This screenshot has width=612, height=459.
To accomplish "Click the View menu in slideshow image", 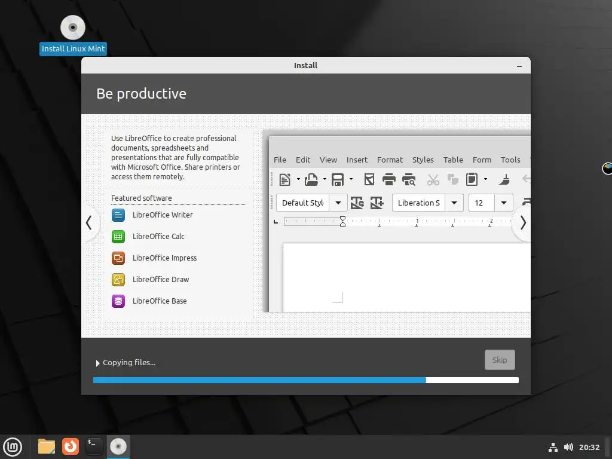I will click(x=328, y=160).
